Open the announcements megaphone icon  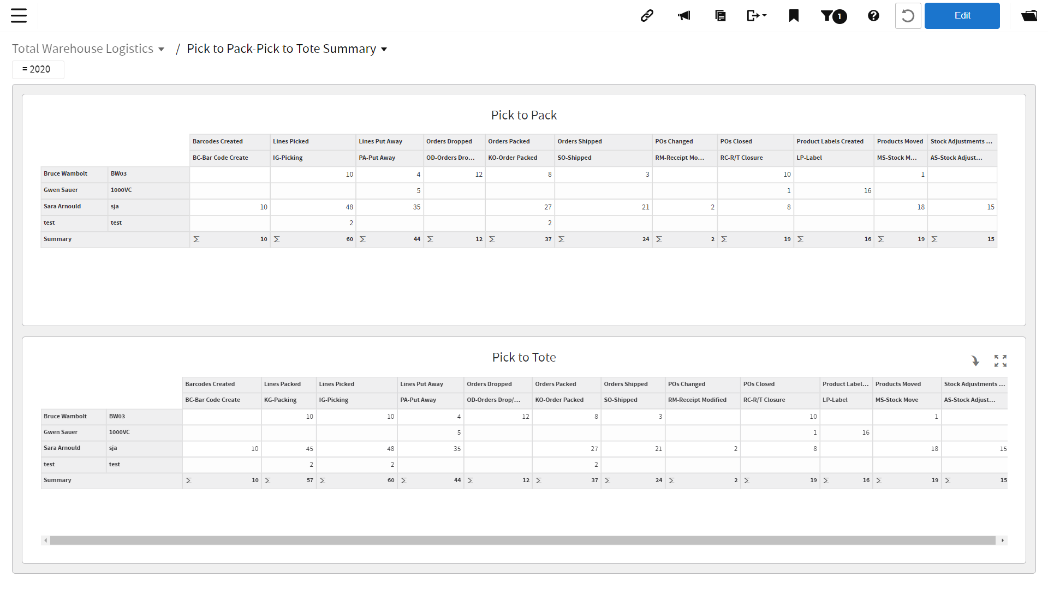[684, 15]
